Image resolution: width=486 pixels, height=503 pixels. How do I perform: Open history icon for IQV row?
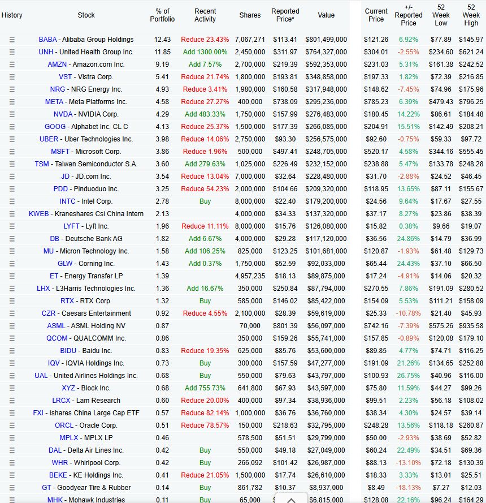click(x=12, y=363)
